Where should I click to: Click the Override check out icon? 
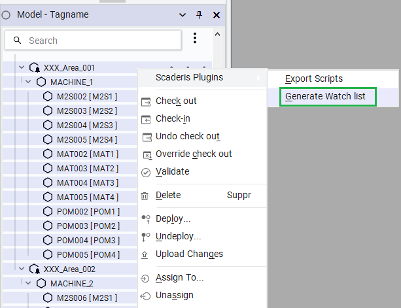pyautogui.click(x=147, y=154)
